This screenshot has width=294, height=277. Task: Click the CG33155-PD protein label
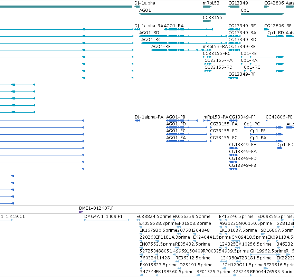224,131
